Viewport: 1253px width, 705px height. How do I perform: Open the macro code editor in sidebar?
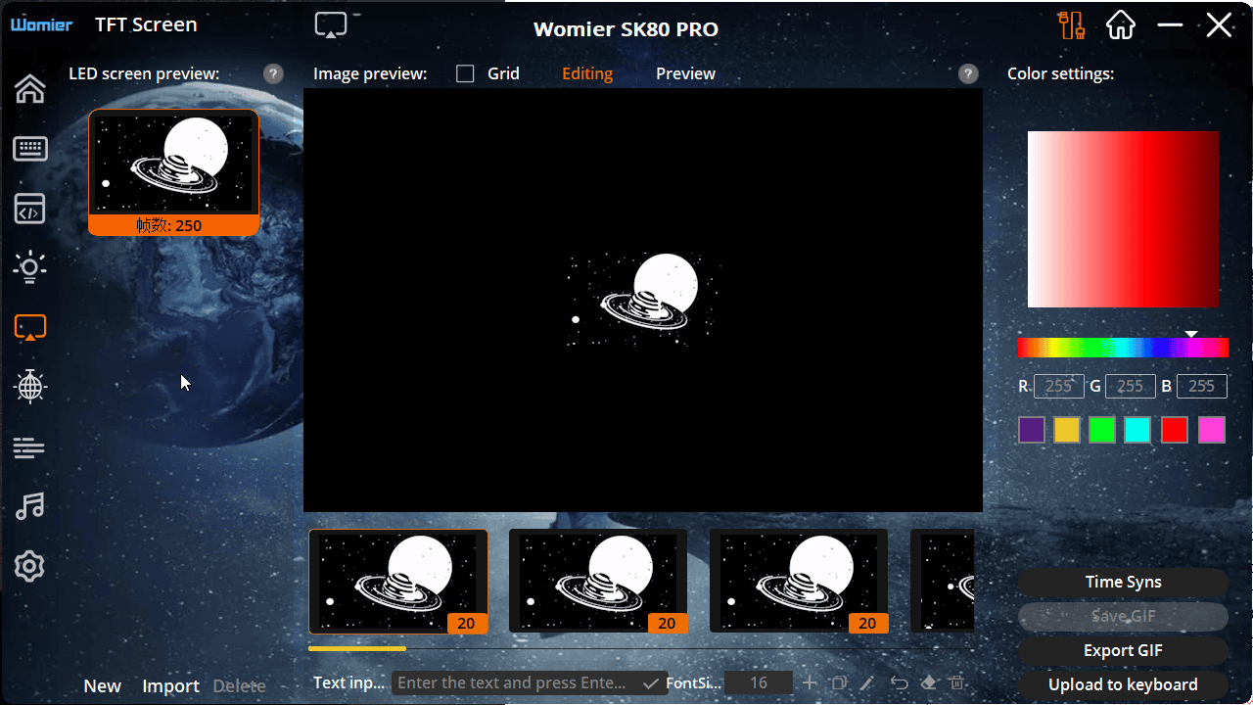tap(30, 209)
